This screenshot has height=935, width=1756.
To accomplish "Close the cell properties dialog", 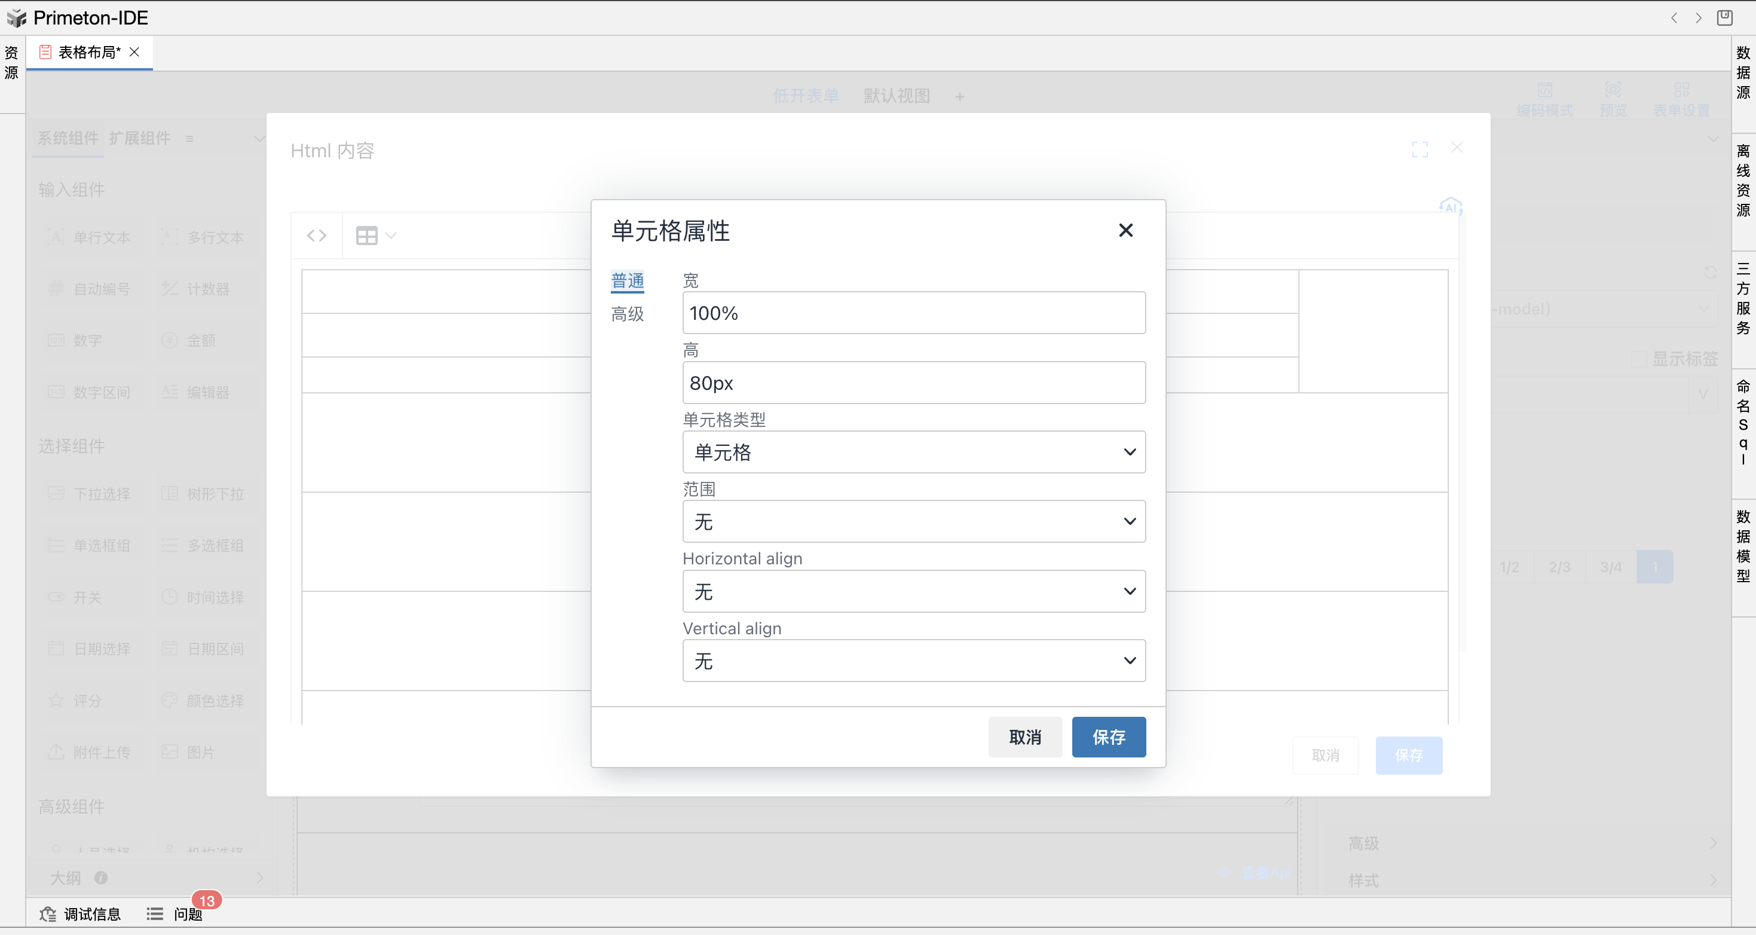I will [1125, 231].
